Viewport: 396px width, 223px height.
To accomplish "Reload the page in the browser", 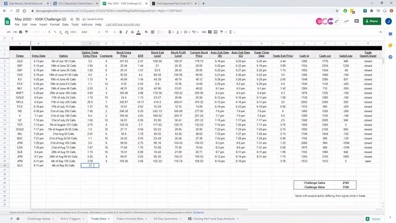I will pos(17,11).
